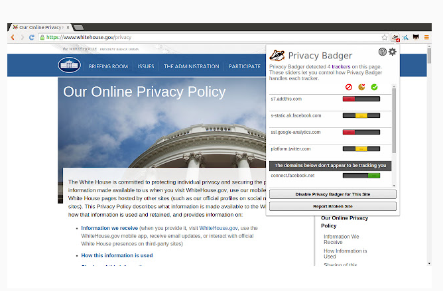
Task: Click the page scroll-down arrow
Action: (x=429, y=263)
